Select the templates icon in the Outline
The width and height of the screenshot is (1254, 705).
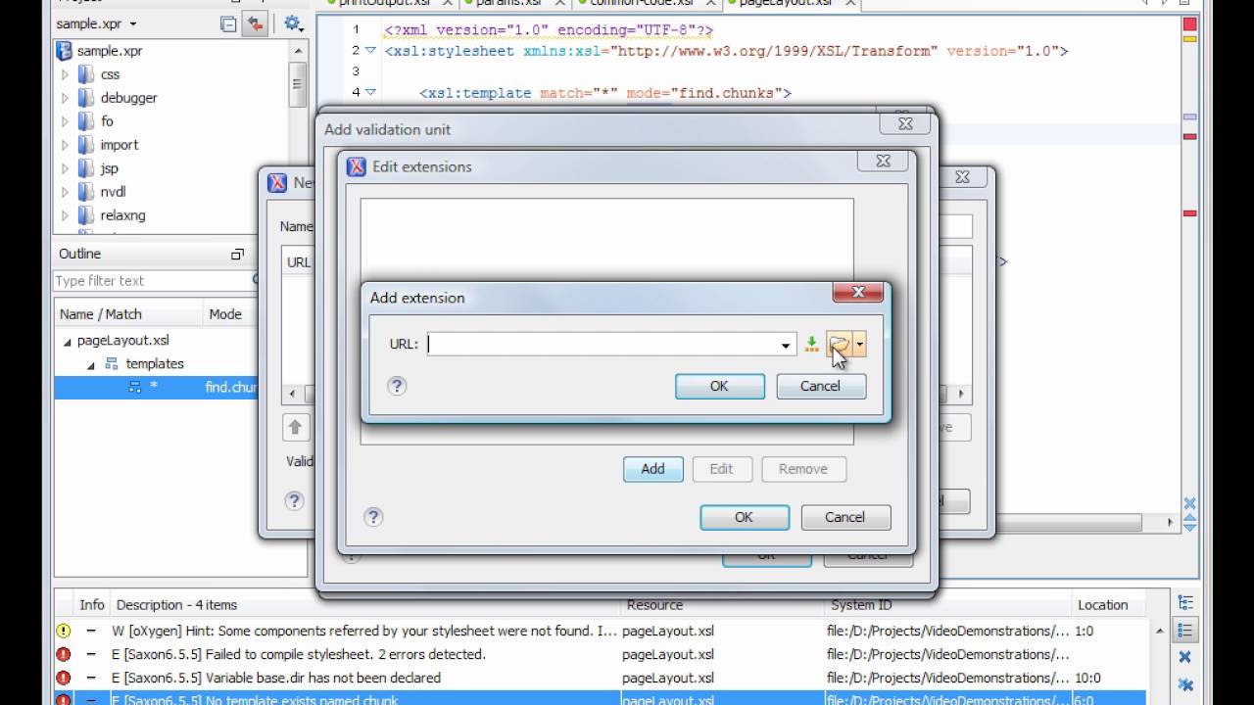click(112, 364)
